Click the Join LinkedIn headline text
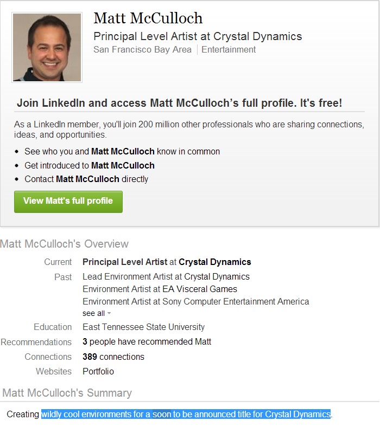The image size is (380, 427). pyautogui.click(x=179, y=103)
